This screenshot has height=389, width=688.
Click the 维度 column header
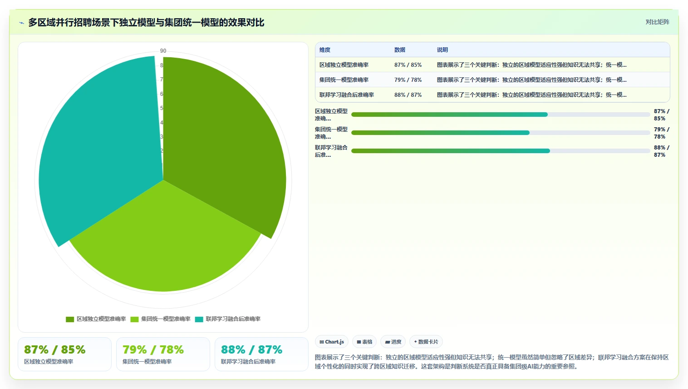(325, 50)
